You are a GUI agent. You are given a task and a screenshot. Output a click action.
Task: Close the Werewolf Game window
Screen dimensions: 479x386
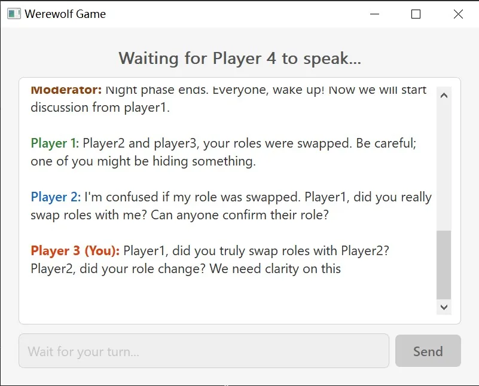click(458, 14)
